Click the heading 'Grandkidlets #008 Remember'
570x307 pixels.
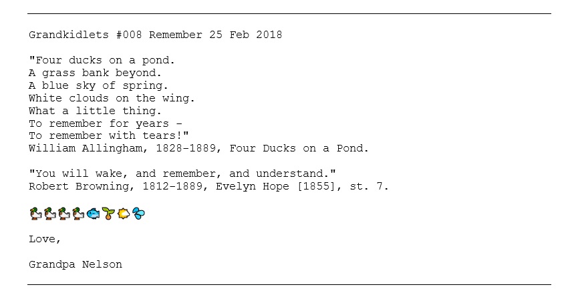tap(116, 35)
